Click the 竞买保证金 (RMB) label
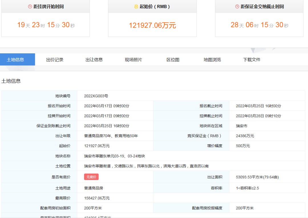This screenshot has width=308, height=218. [205, 136]
